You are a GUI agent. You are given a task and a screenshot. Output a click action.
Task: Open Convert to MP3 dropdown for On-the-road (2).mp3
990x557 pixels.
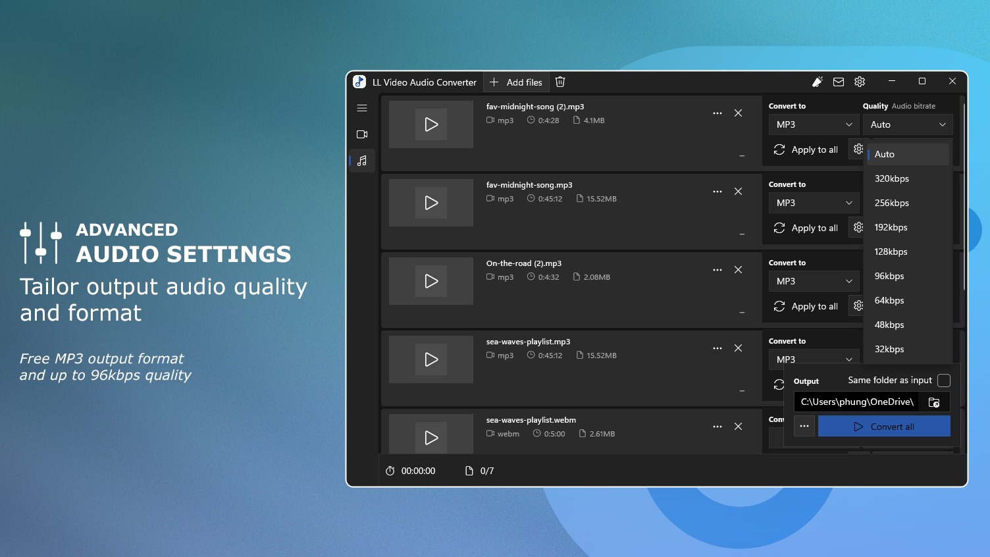click(x=814, y=281)
